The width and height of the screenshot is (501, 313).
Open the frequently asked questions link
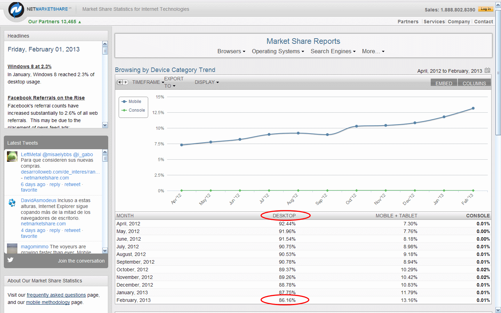56,295
